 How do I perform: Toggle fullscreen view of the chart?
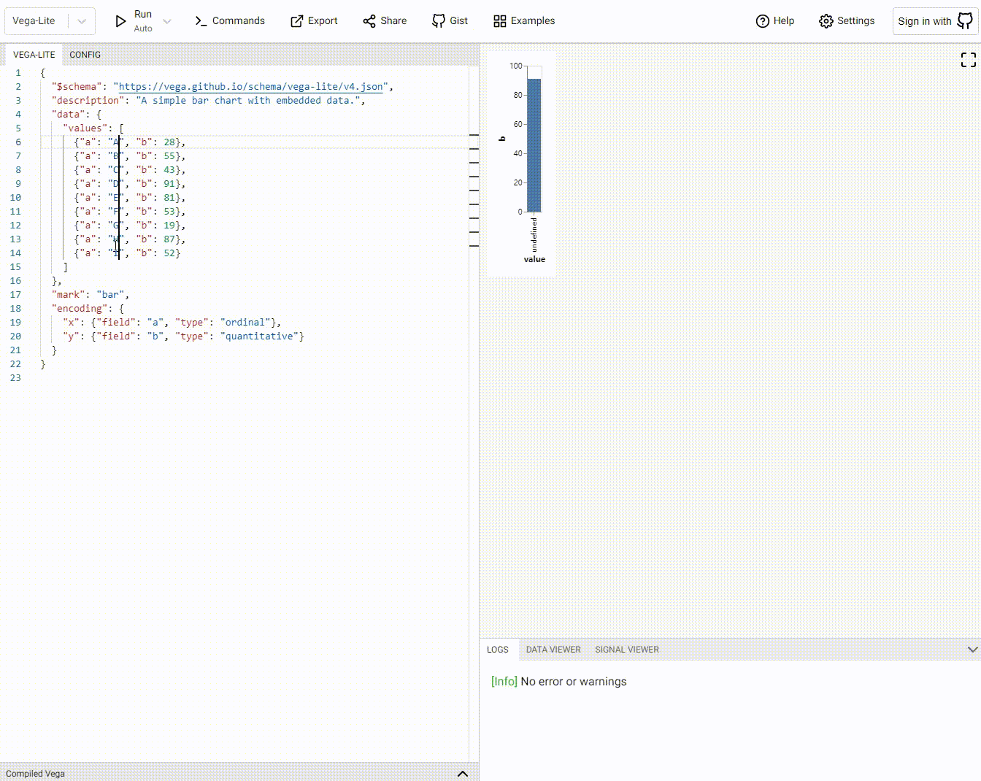click(969, 60)
